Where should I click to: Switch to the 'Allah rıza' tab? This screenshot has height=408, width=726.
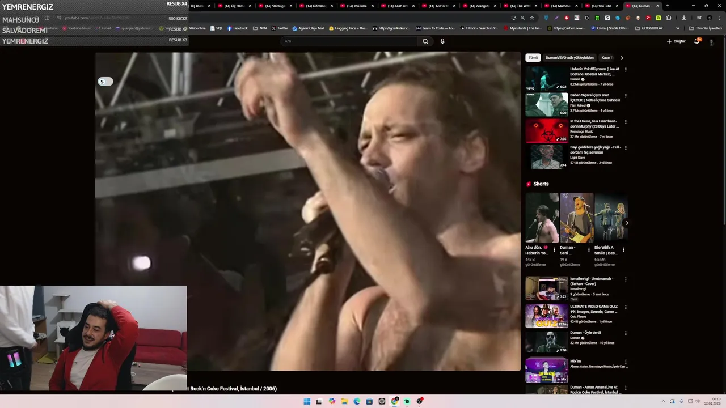tap(398, 6)
